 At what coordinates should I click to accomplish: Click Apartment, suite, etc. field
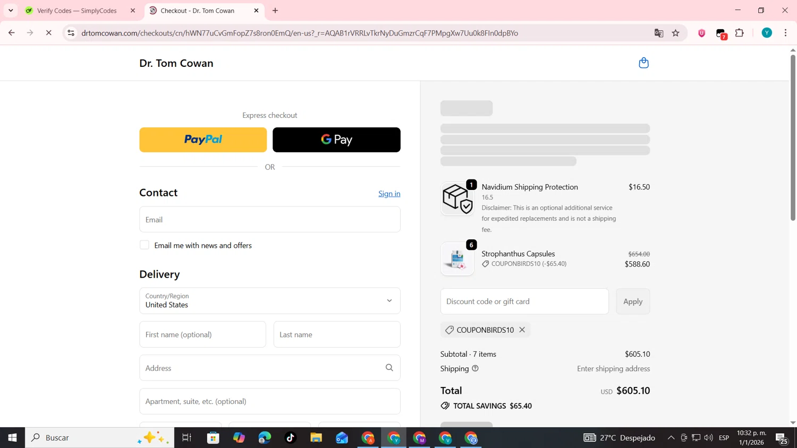[x=270, y=401]
